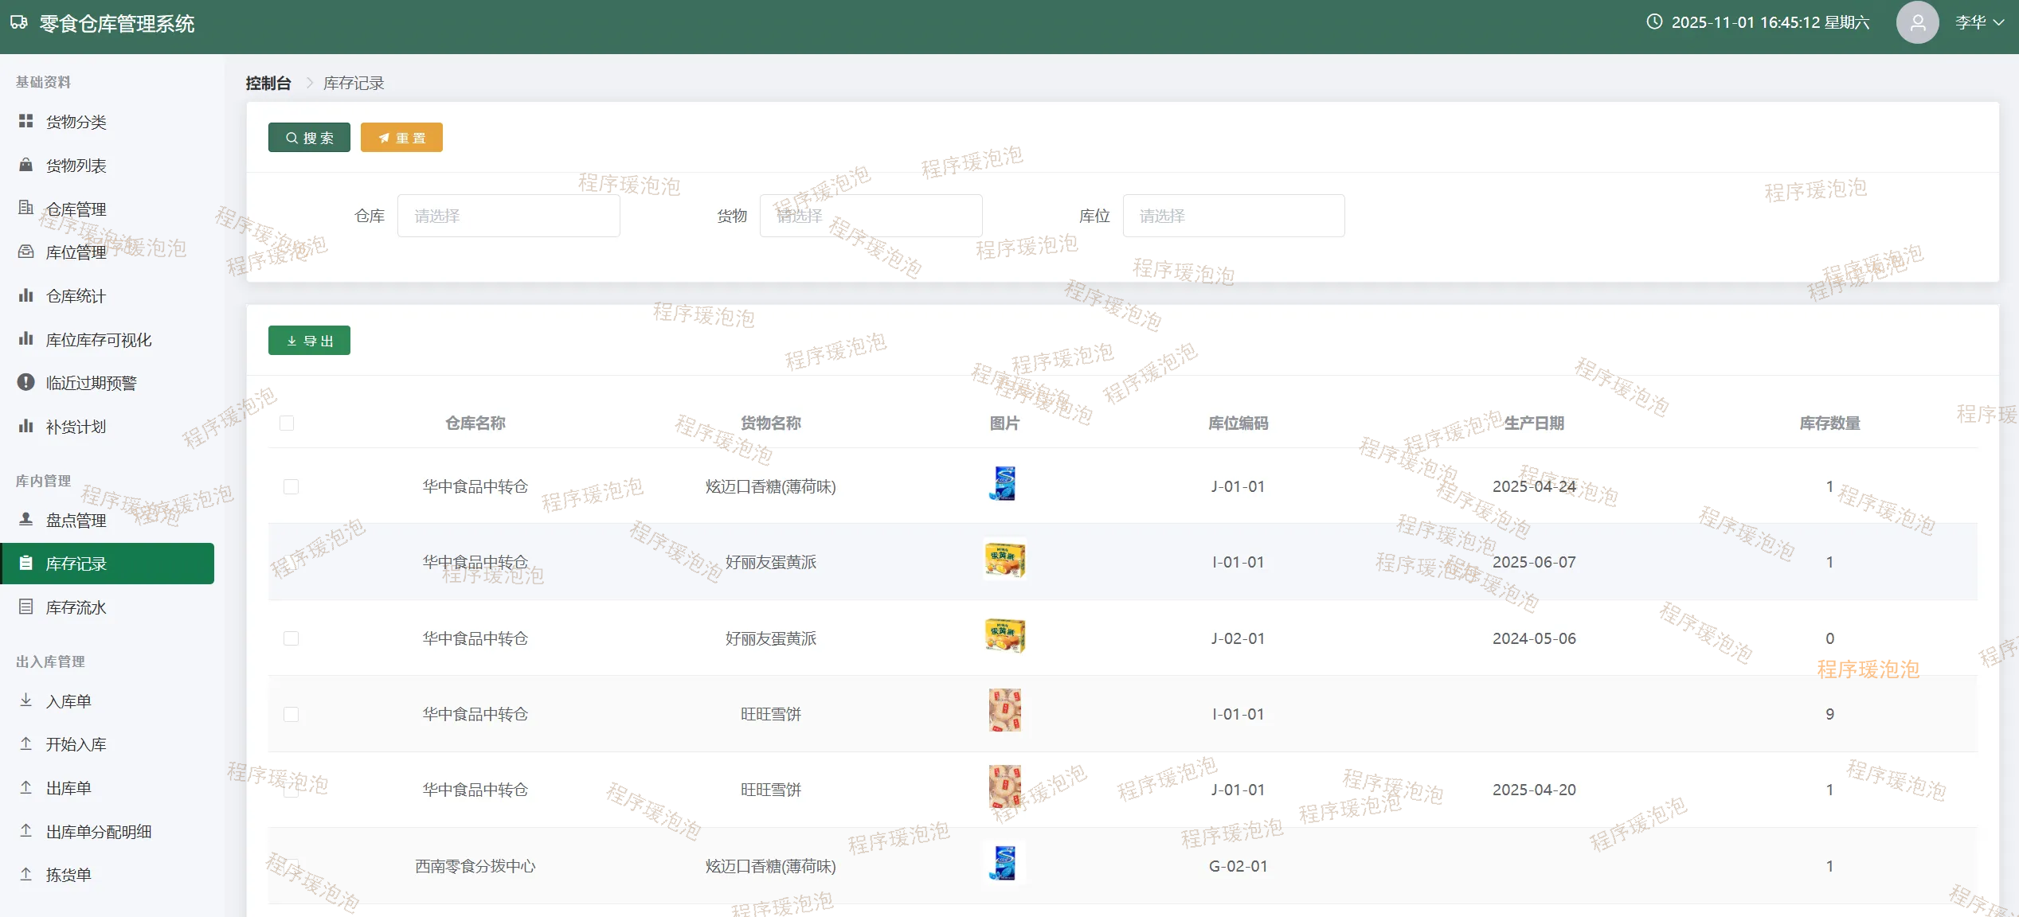The height and width of the screenshot is (917, 2019).
Task: Check the row for 炫迈口香糖 at J-01-01
Action: click(x=291, y=486)
